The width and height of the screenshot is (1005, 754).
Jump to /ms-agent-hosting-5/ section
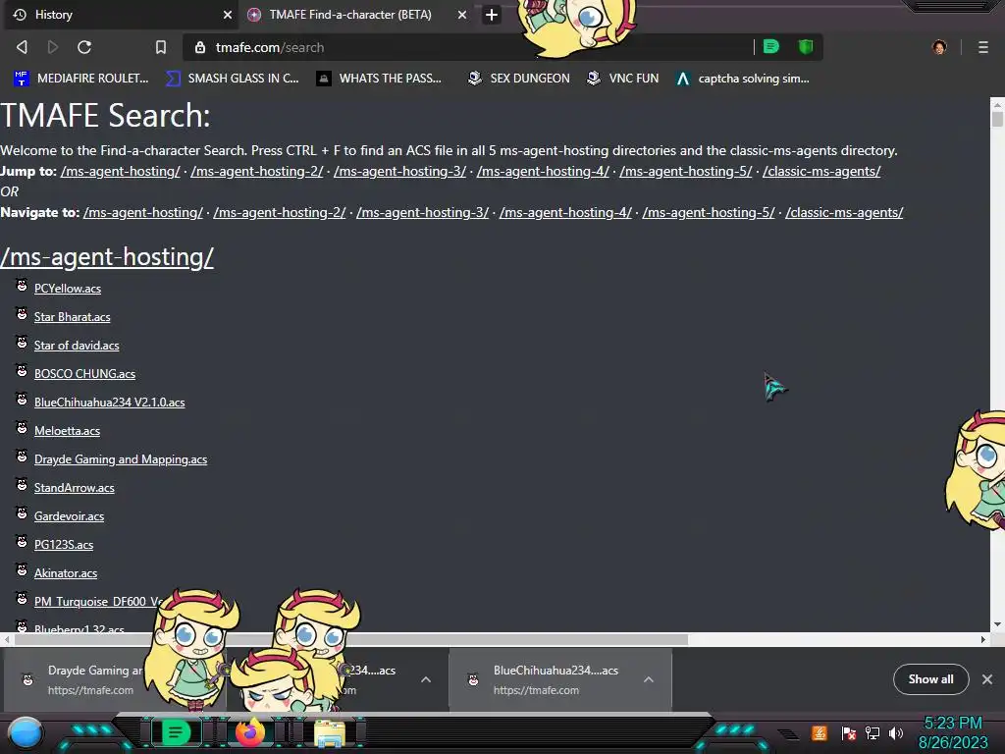pos(686,171)
